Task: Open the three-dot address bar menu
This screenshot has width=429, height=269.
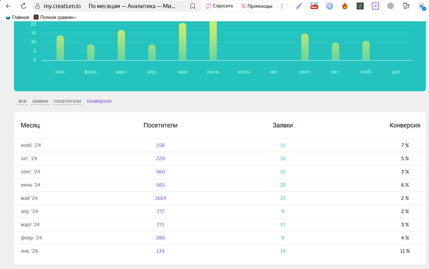Action: (282, 6)
